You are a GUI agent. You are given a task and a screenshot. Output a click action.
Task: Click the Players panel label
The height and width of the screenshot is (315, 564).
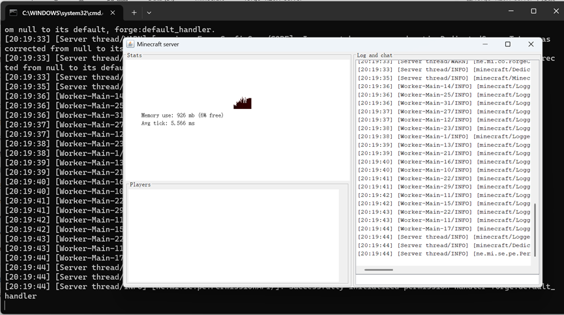[140, 185]
